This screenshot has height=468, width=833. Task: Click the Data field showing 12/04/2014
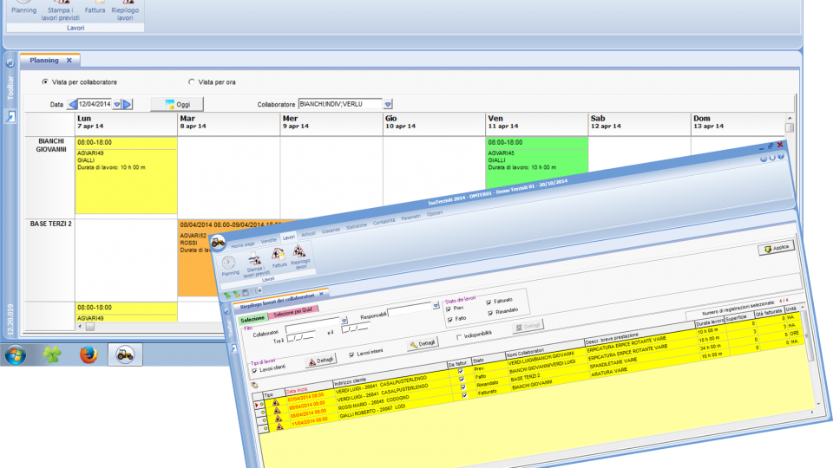point(95,105)
